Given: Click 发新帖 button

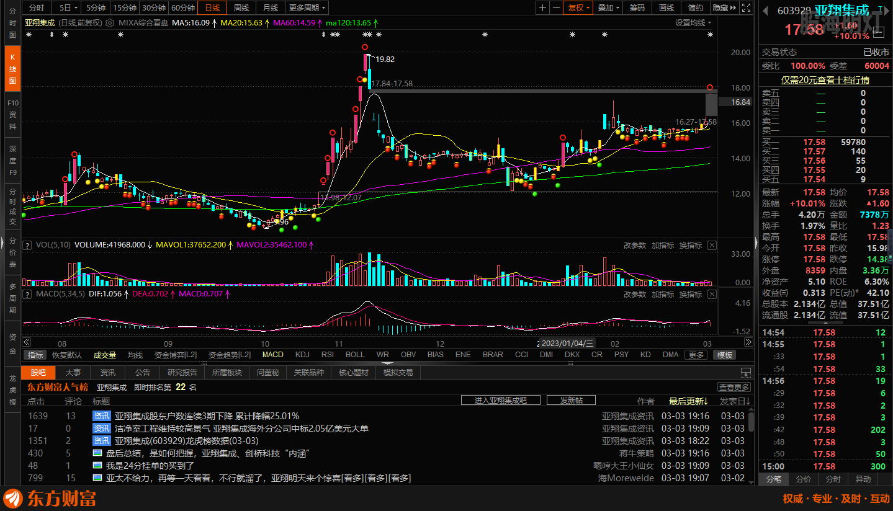Looking at the screenshot, I should point(572,401).
